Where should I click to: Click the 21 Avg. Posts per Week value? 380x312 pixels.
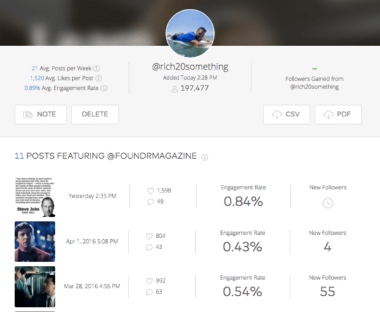click(35, 68)
